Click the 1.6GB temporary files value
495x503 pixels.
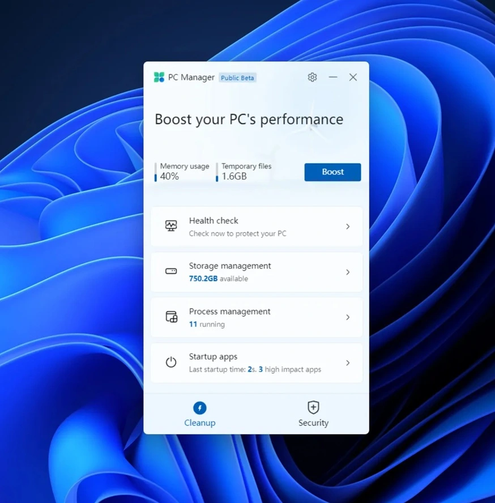pyautogui.click(x=234, y=176)
